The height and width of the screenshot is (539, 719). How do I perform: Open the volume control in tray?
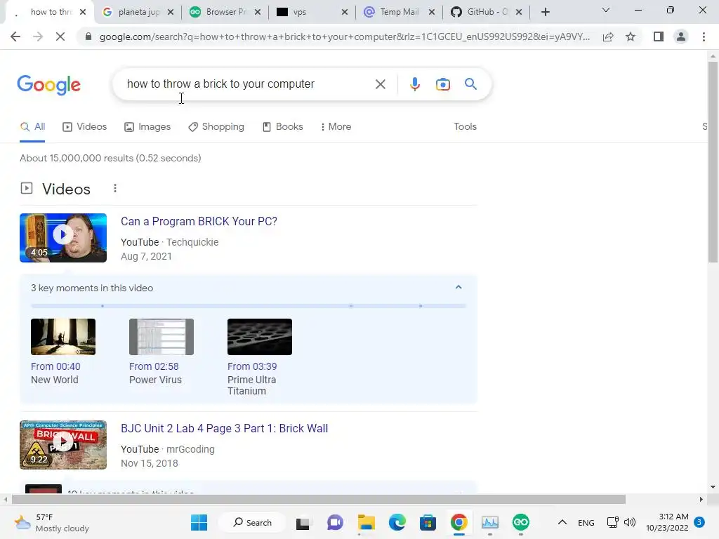(630, 522)
